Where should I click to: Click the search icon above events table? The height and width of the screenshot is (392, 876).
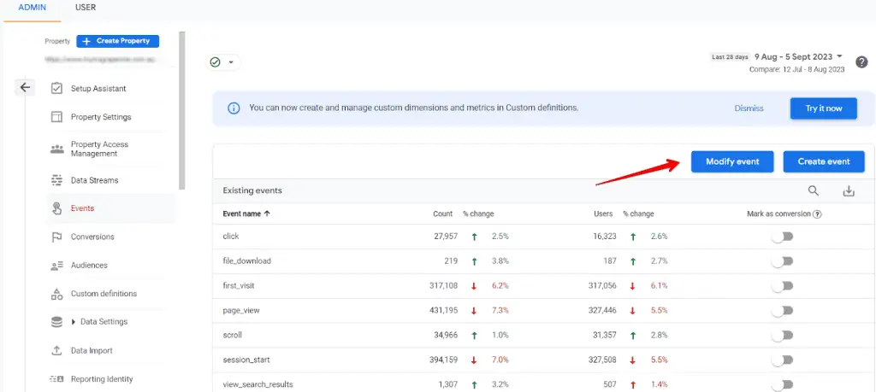click(x=814, y=191)
